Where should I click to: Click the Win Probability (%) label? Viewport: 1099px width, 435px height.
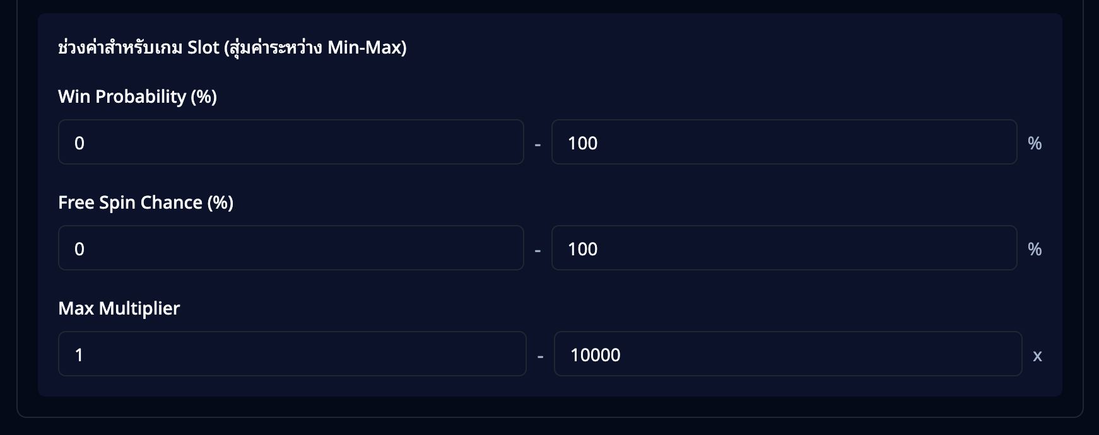(x=137, y=97)
